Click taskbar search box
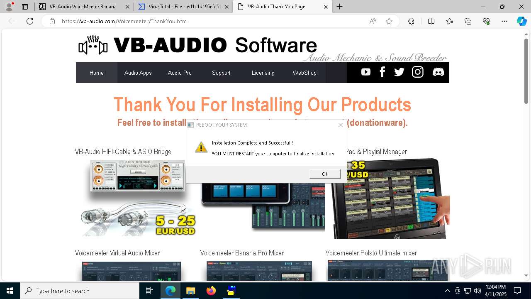The image size is (531, 299). click(80, 291)
